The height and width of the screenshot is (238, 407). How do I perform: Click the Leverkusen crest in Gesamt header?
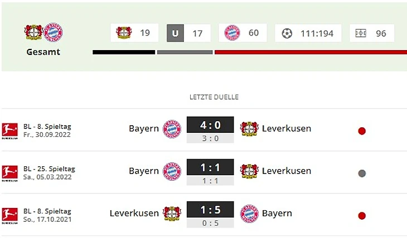[x=33, y=32]
